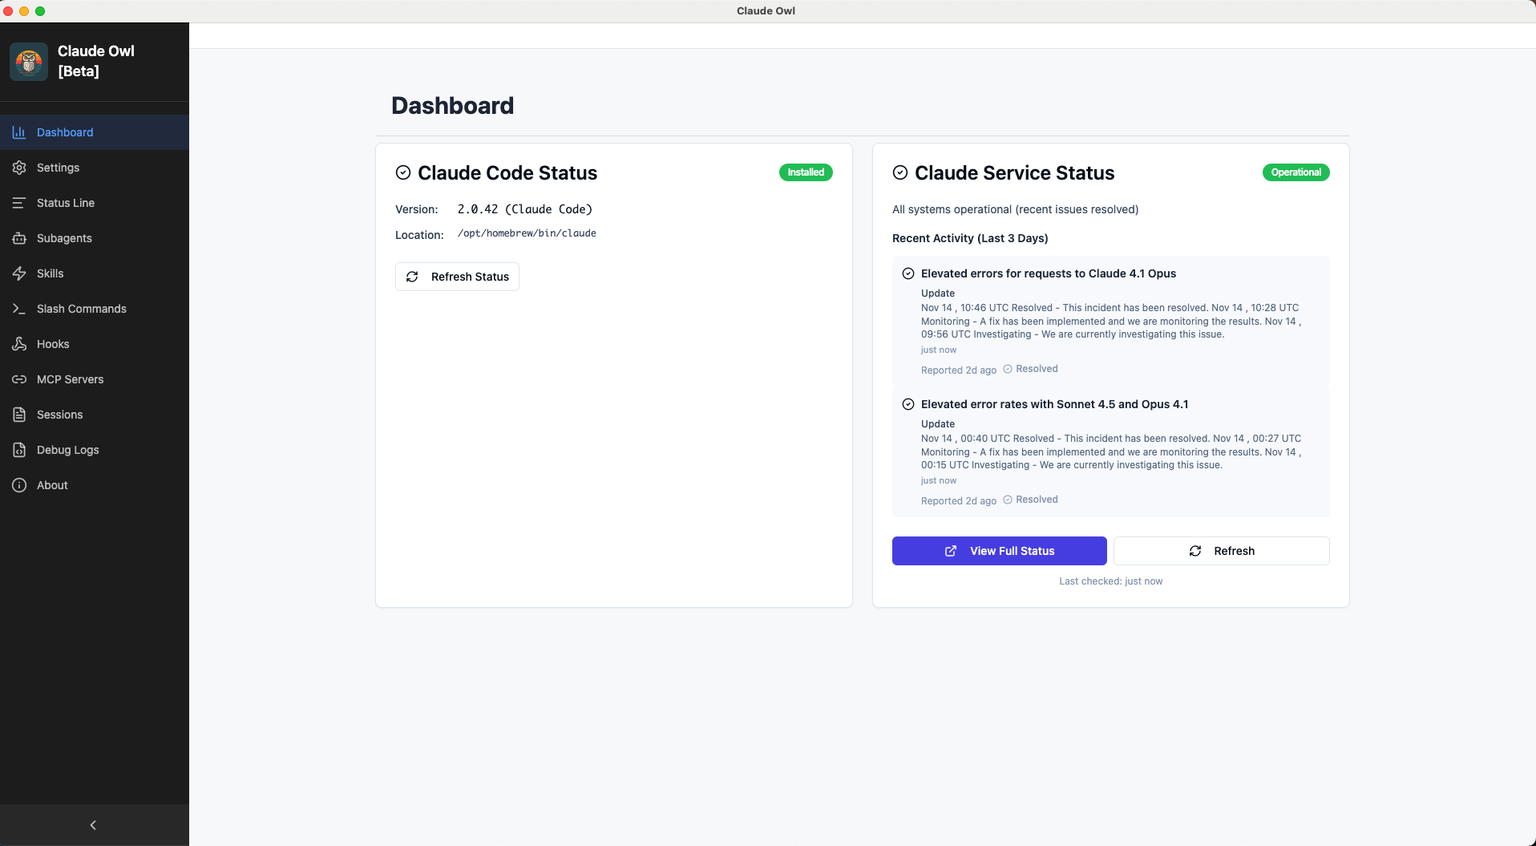This screenshot has width=1536, height=846.
Task: Click the Status Line lines icon
Action: [x=19, y=203]
